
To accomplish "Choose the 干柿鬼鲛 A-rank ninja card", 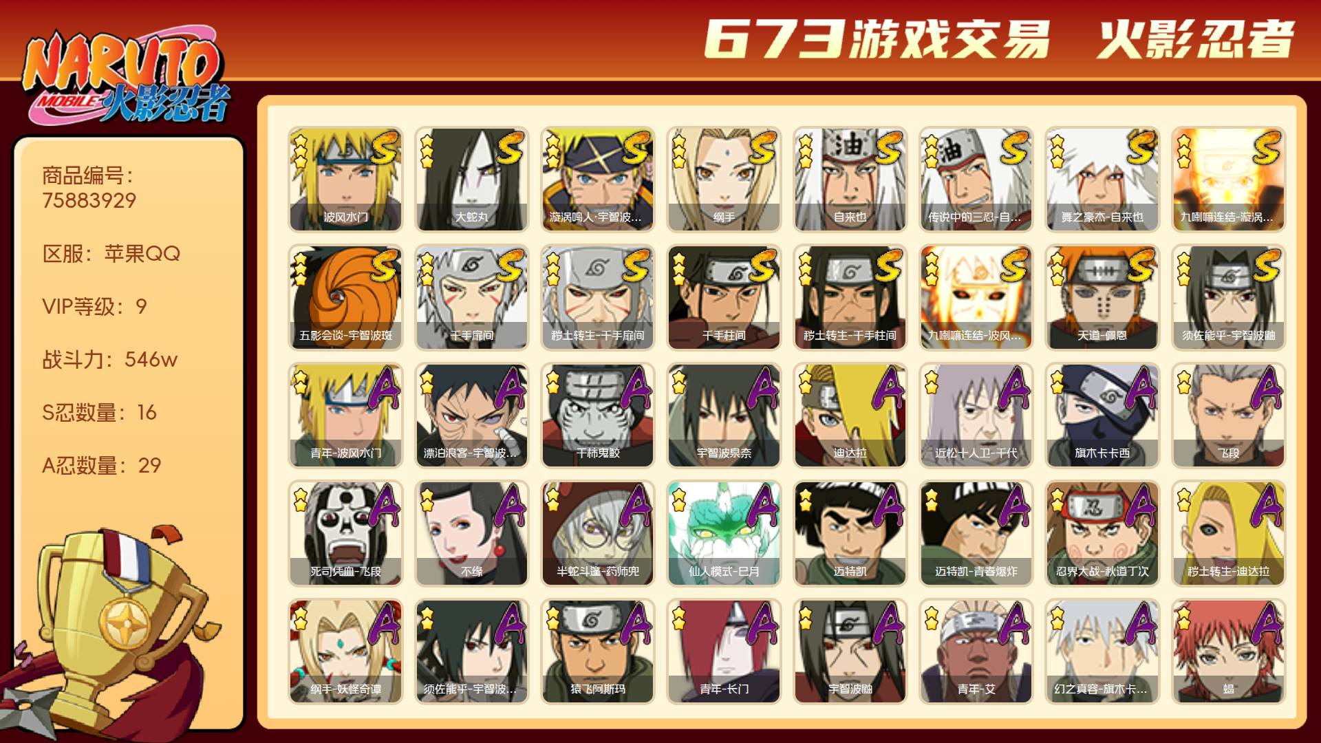I will click(597, 416).
